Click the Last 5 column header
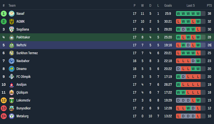The image size is (214, 124). (190, 5)
